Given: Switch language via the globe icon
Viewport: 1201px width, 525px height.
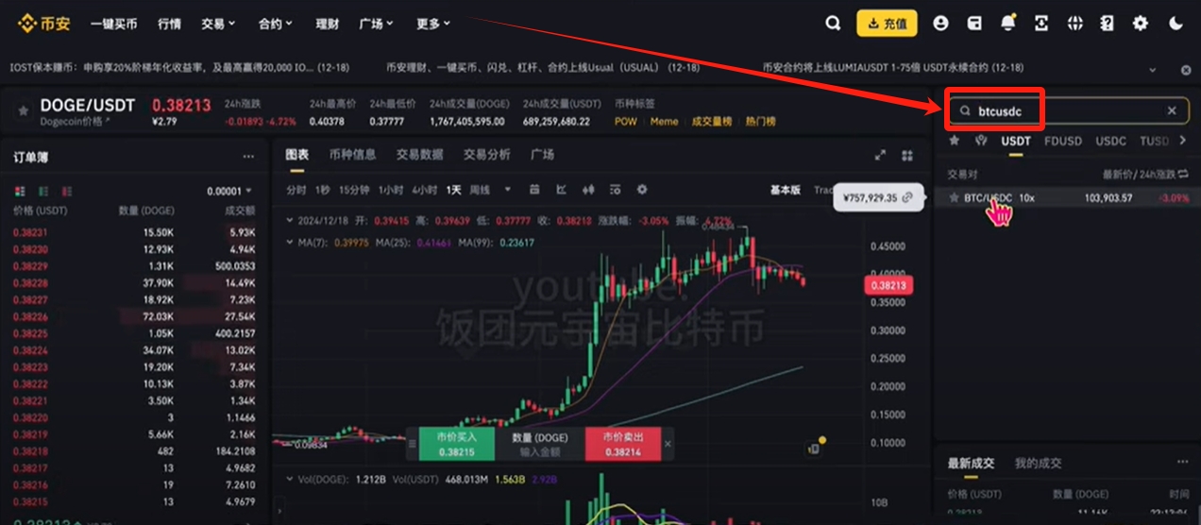Looking at the screenshot, I should pos(1074,24).
